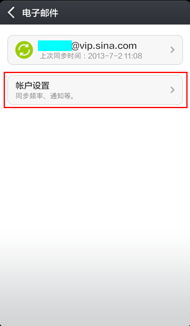
Task: Click the green circular sync icon
Action: click(24, 50)
